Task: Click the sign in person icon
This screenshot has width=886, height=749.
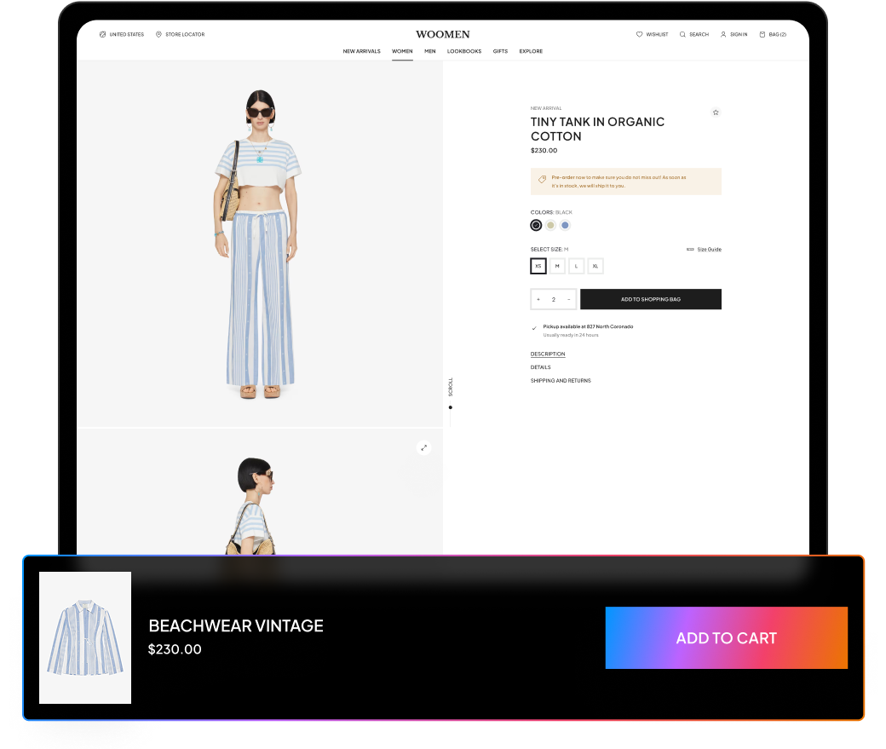Action: [723, 34]
